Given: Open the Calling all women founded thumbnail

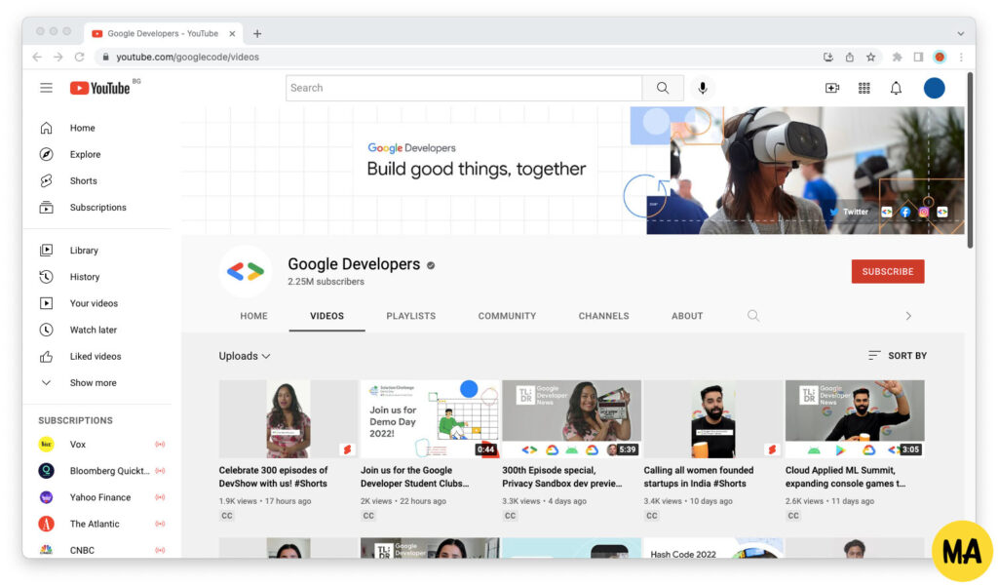Looking at the screenshot, I should pos(712,419).
